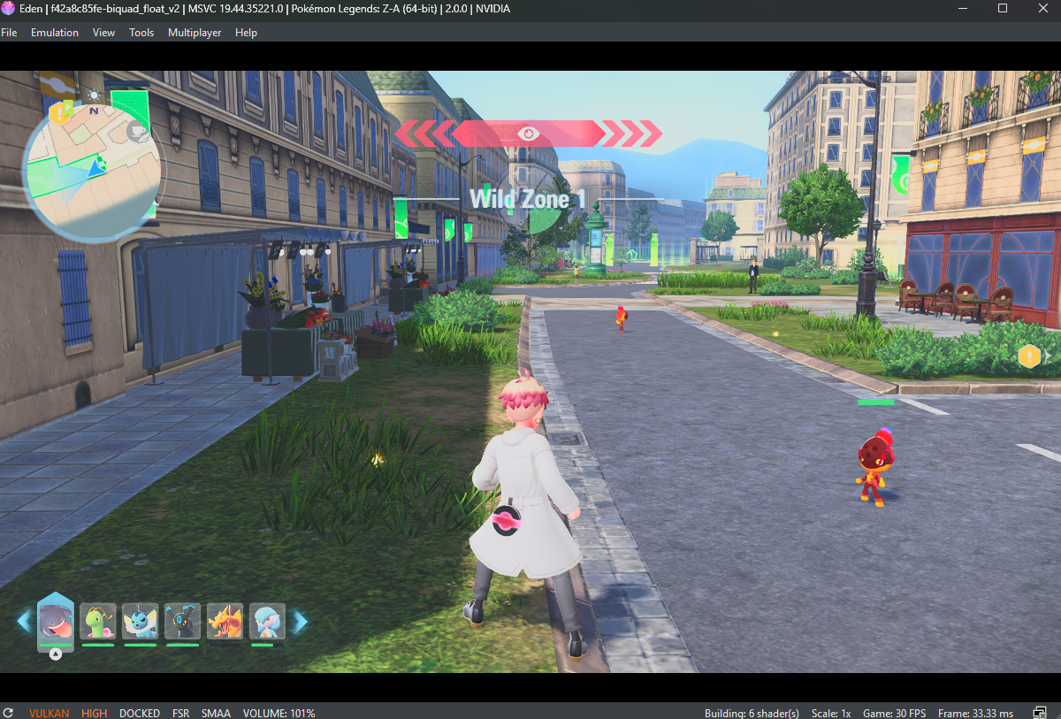Change the FSR scaling filter
Image resolution: width=1061 pixels, height=719 pixels.
tap(180, 713)
